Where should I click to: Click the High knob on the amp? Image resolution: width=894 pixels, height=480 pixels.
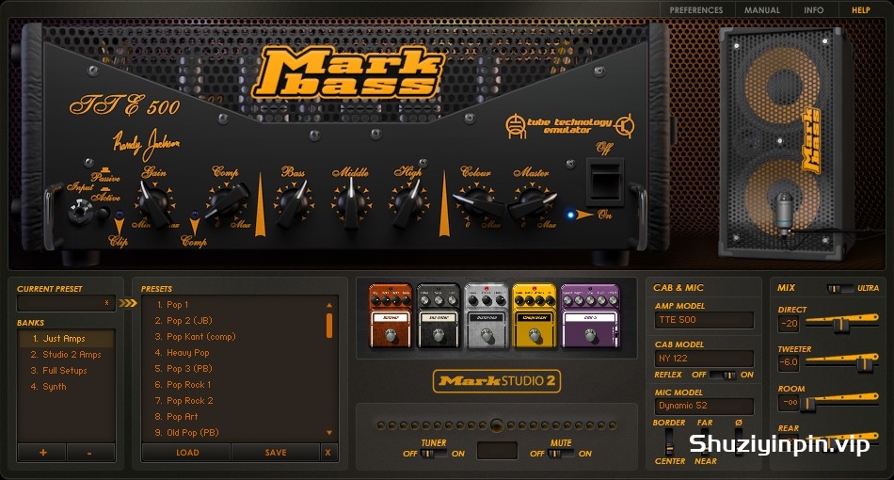[408, 202]
